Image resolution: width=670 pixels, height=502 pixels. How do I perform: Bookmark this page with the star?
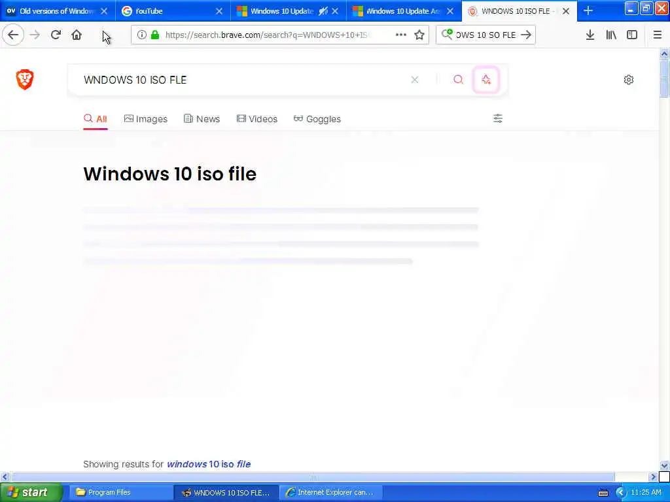[x=419, y=35]
